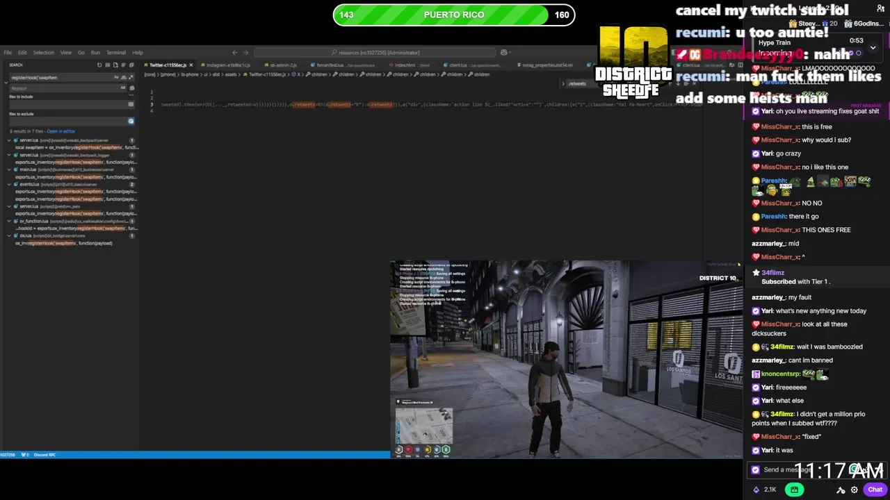This screenshot has height=500, width=890.
Task: Click the search details ellipsis toggle
Action: coord(131,95)
